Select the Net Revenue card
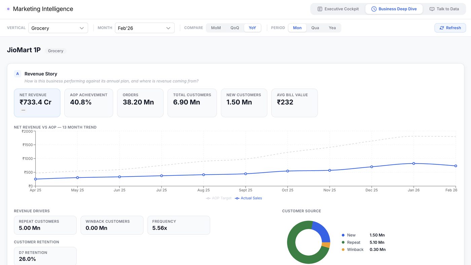This screenshot has width=471, height=265. (x=37, y=103)
